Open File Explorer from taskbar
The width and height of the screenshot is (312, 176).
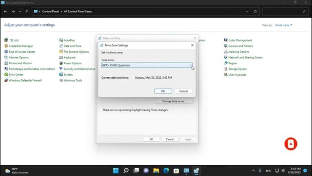[156, 171]
